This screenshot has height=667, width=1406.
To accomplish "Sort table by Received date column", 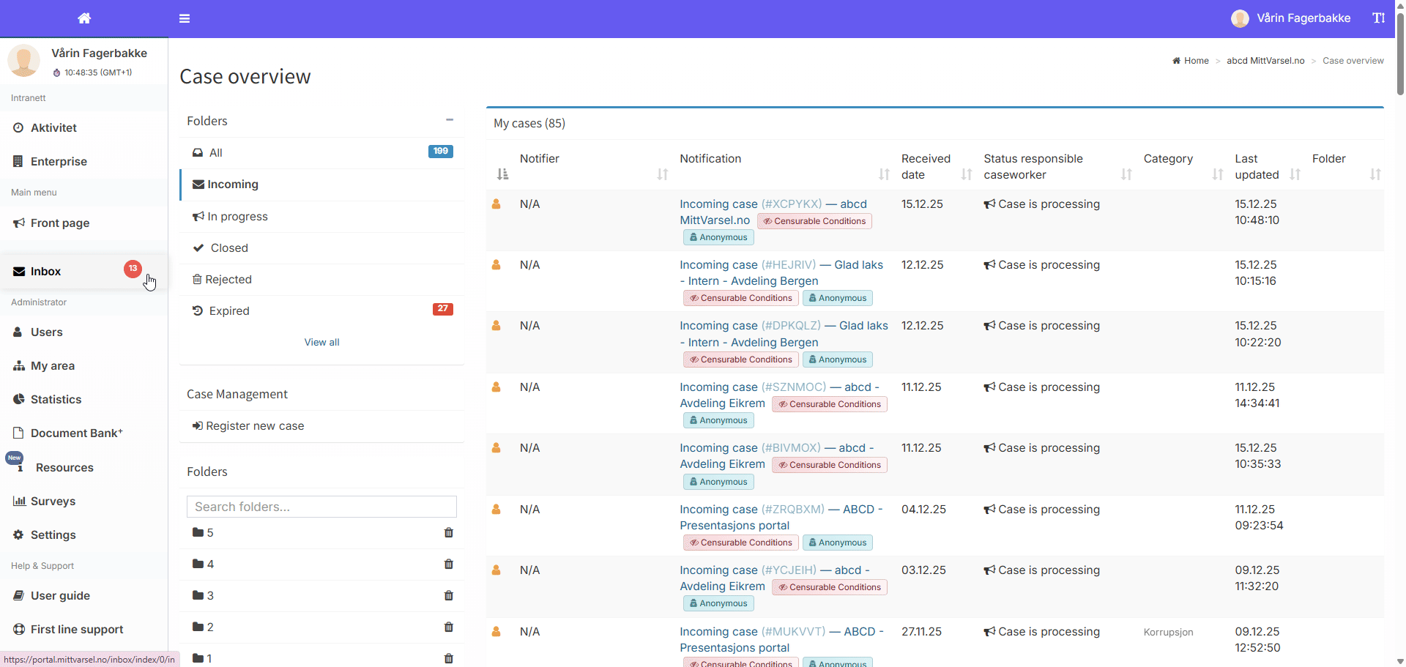I will tap(966, 174).
